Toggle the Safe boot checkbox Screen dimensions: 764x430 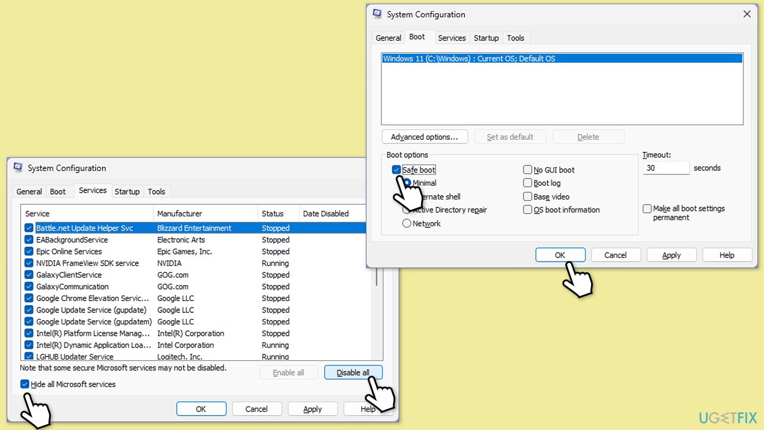click(x=396, y=170)
